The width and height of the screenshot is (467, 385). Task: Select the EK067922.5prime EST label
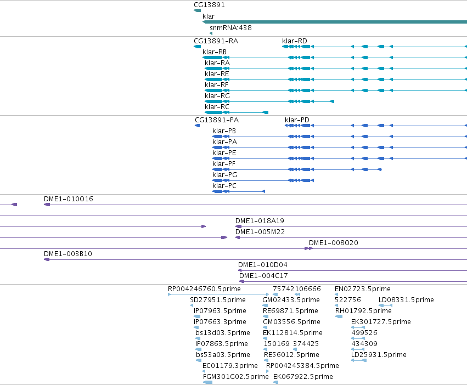coord(303,377)
